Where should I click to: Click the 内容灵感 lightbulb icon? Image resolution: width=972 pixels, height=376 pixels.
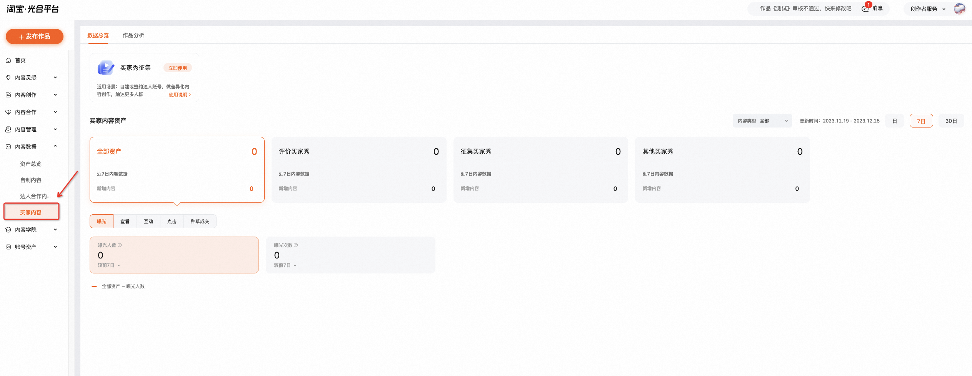tap(8, 78)
